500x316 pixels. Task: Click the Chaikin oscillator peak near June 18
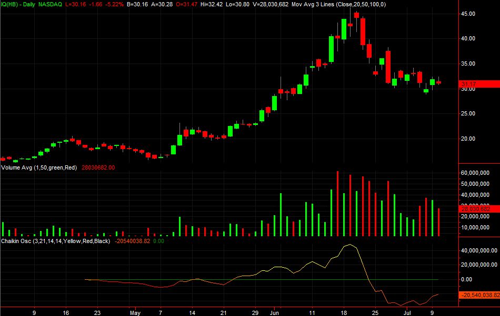350,244
